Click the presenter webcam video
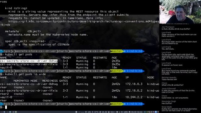This screenshot has width=201, height=113. coord(180,12)
